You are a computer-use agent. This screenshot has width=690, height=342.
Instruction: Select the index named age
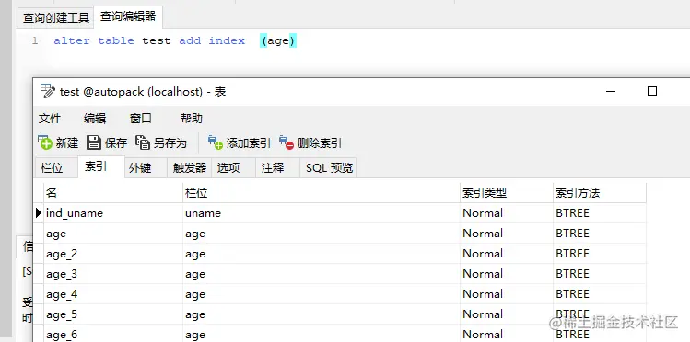(113, 234)
